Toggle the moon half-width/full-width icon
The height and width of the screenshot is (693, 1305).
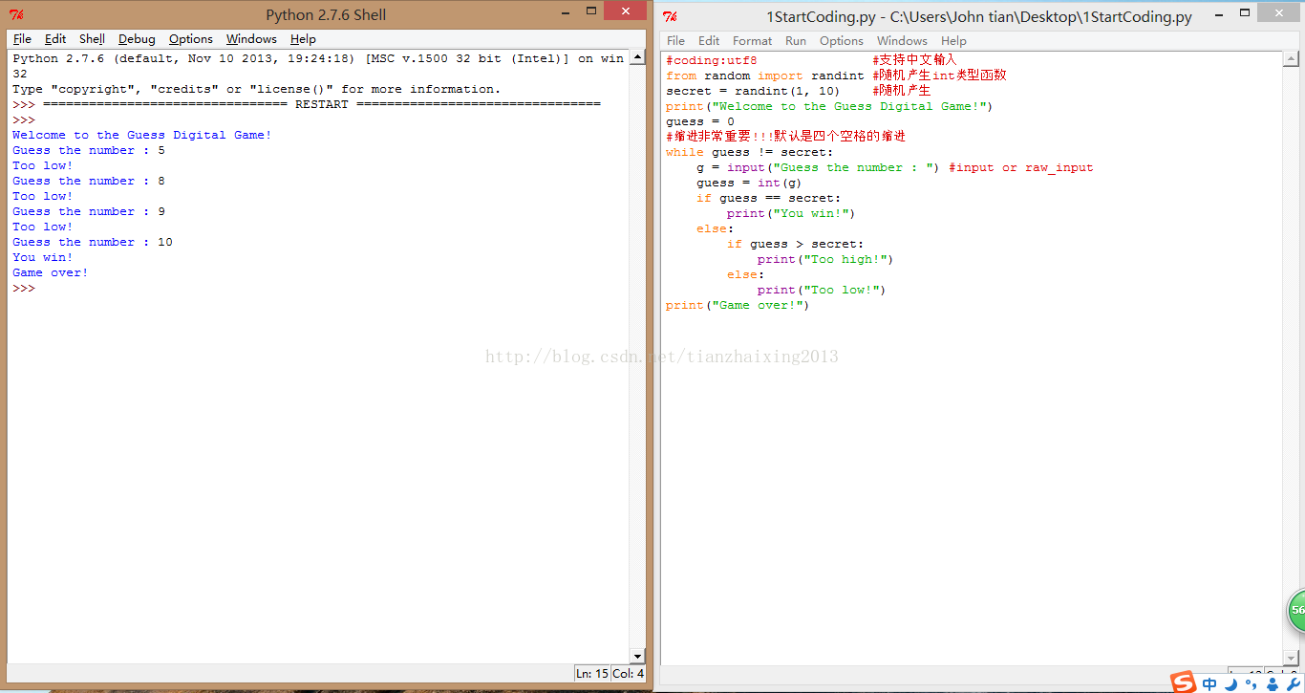1231,683
